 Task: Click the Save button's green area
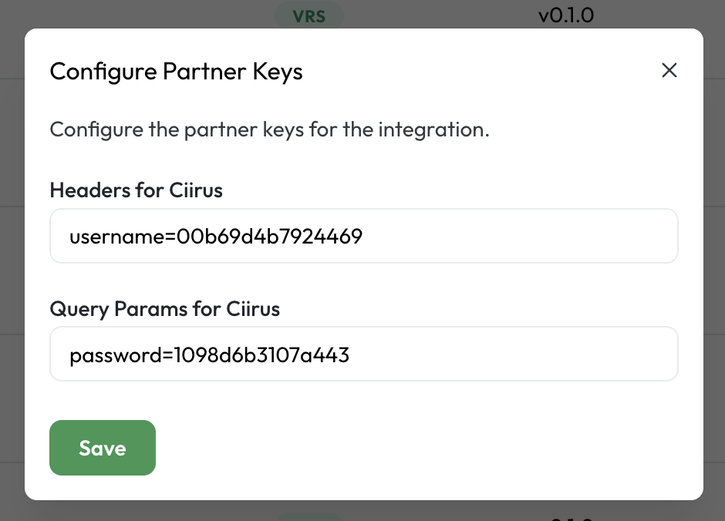(x=102, y=448)
